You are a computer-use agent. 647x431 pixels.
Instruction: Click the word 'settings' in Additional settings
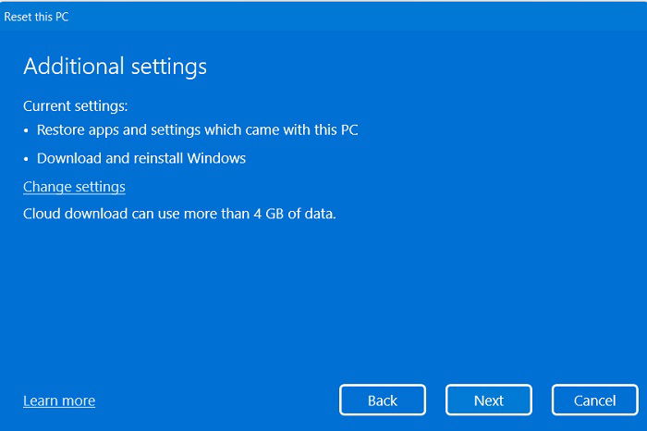(x=169, y=68)
